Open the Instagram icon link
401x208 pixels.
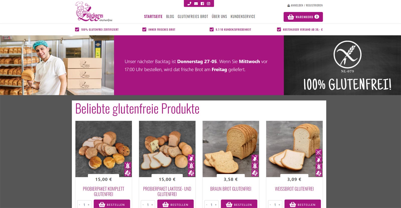pos(209,3)
